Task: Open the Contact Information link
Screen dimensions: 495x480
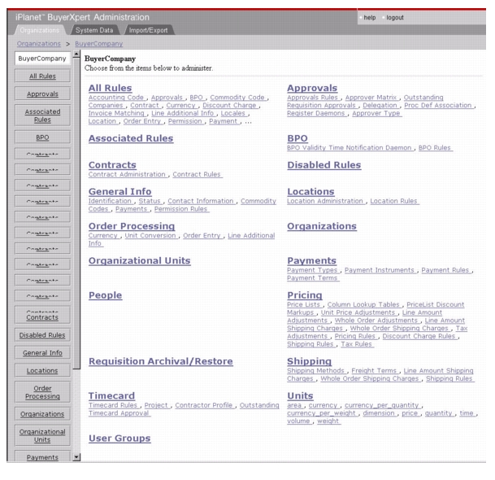Action: [x=201, y=201]
